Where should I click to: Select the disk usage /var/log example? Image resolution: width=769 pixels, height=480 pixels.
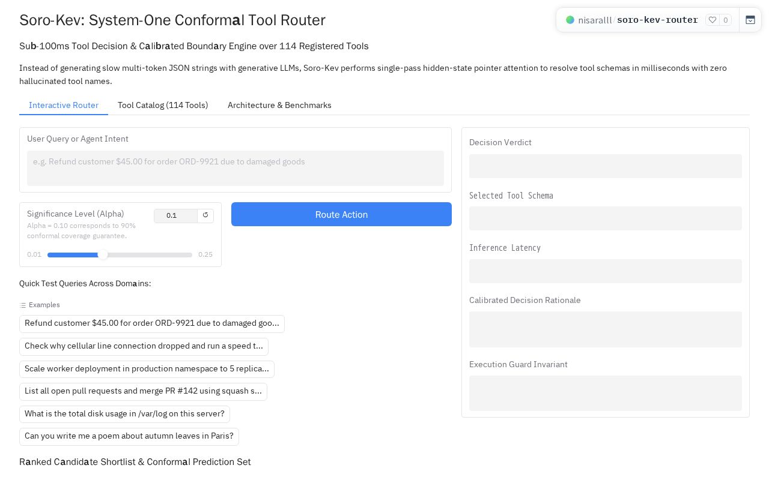point(124,414)
